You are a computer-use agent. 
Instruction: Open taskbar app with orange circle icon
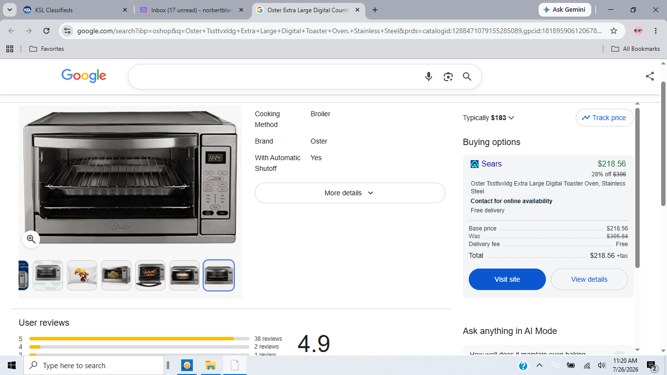[x=187, y=365]
